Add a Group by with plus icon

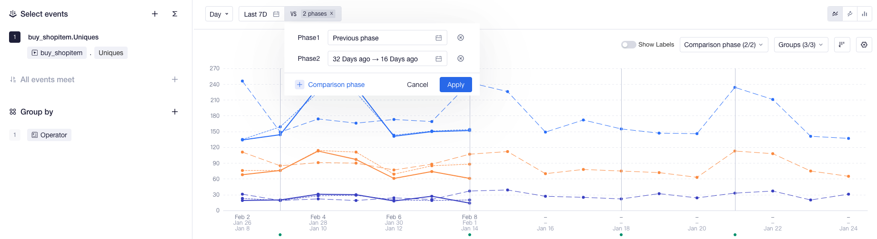(175, 112)
